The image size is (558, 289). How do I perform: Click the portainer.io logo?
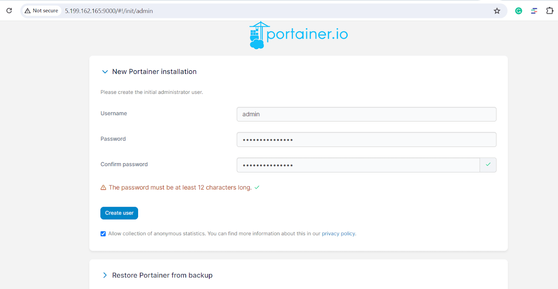[299, 35]
